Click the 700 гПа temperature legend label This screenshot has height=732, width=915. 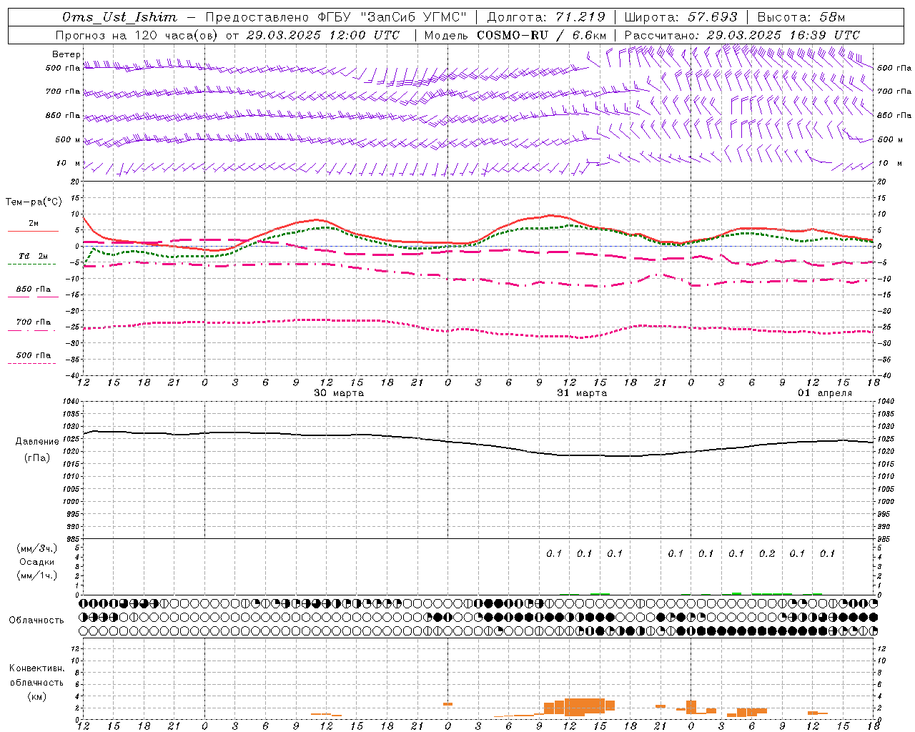pos(34,322)
